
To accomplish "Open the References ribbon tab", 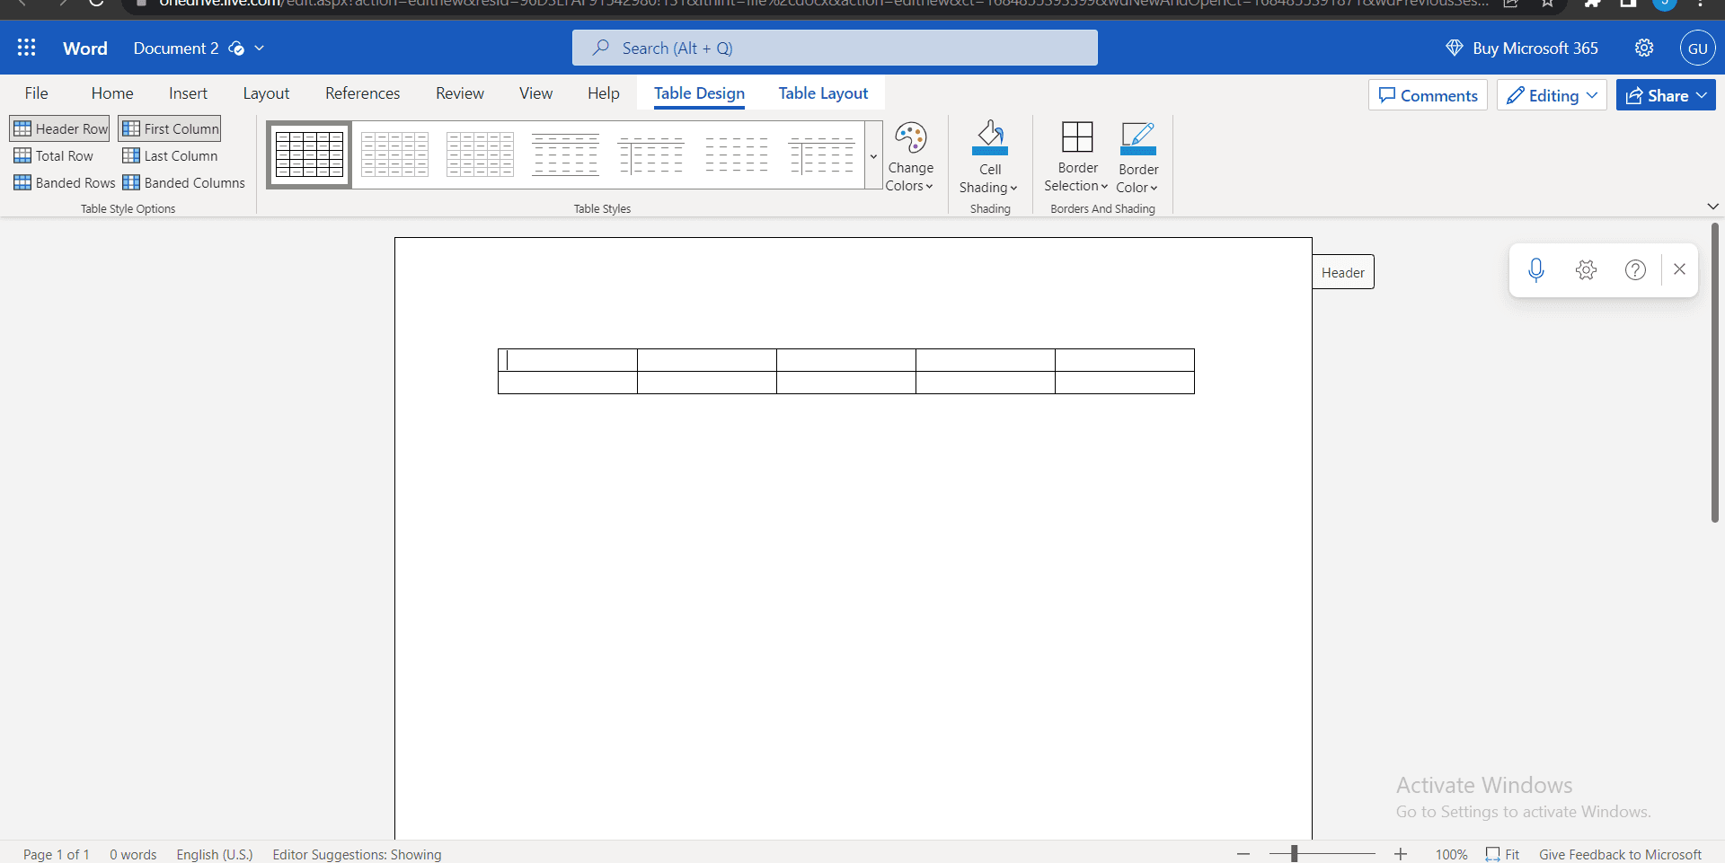I will (x=361, y=92).
